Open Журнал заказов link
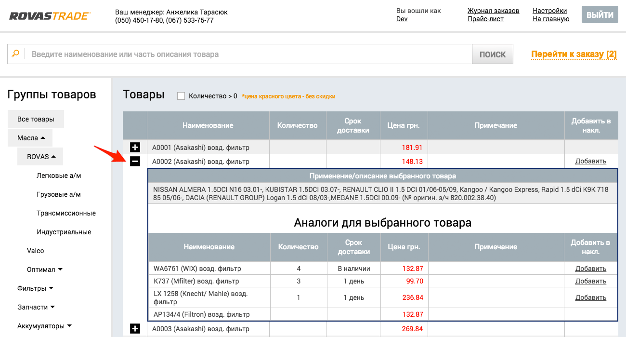 (494, 11)
